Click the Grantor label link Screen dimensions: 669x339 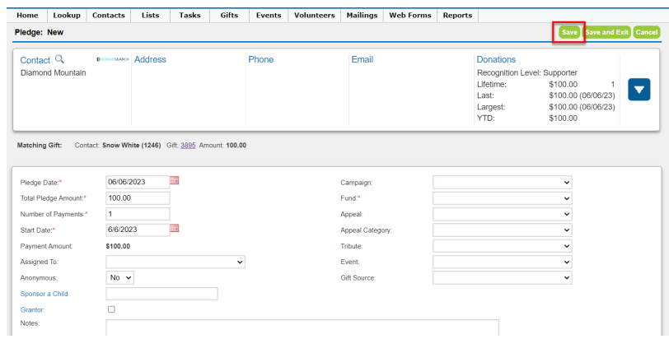tap(32, 310)
